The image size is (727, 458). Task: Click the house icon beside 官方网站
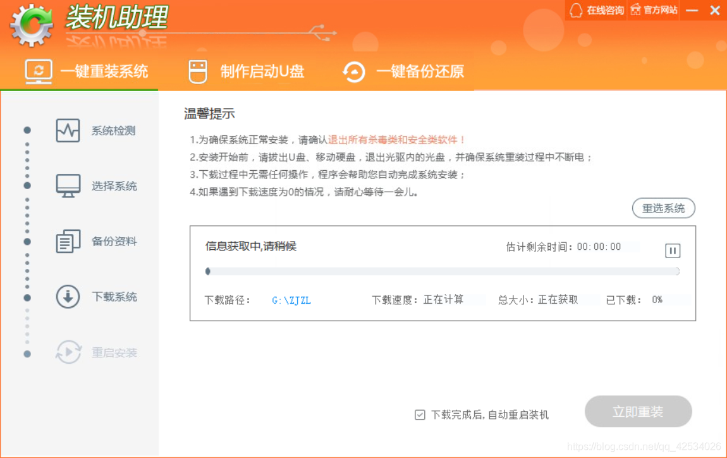tap(636, 9)
